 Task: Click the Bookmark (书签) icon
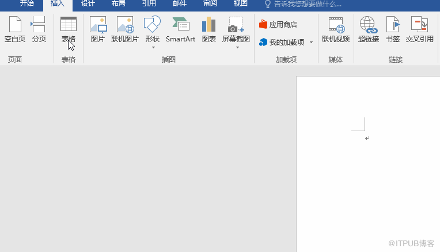pyautogui.click(x=393, y=29)
